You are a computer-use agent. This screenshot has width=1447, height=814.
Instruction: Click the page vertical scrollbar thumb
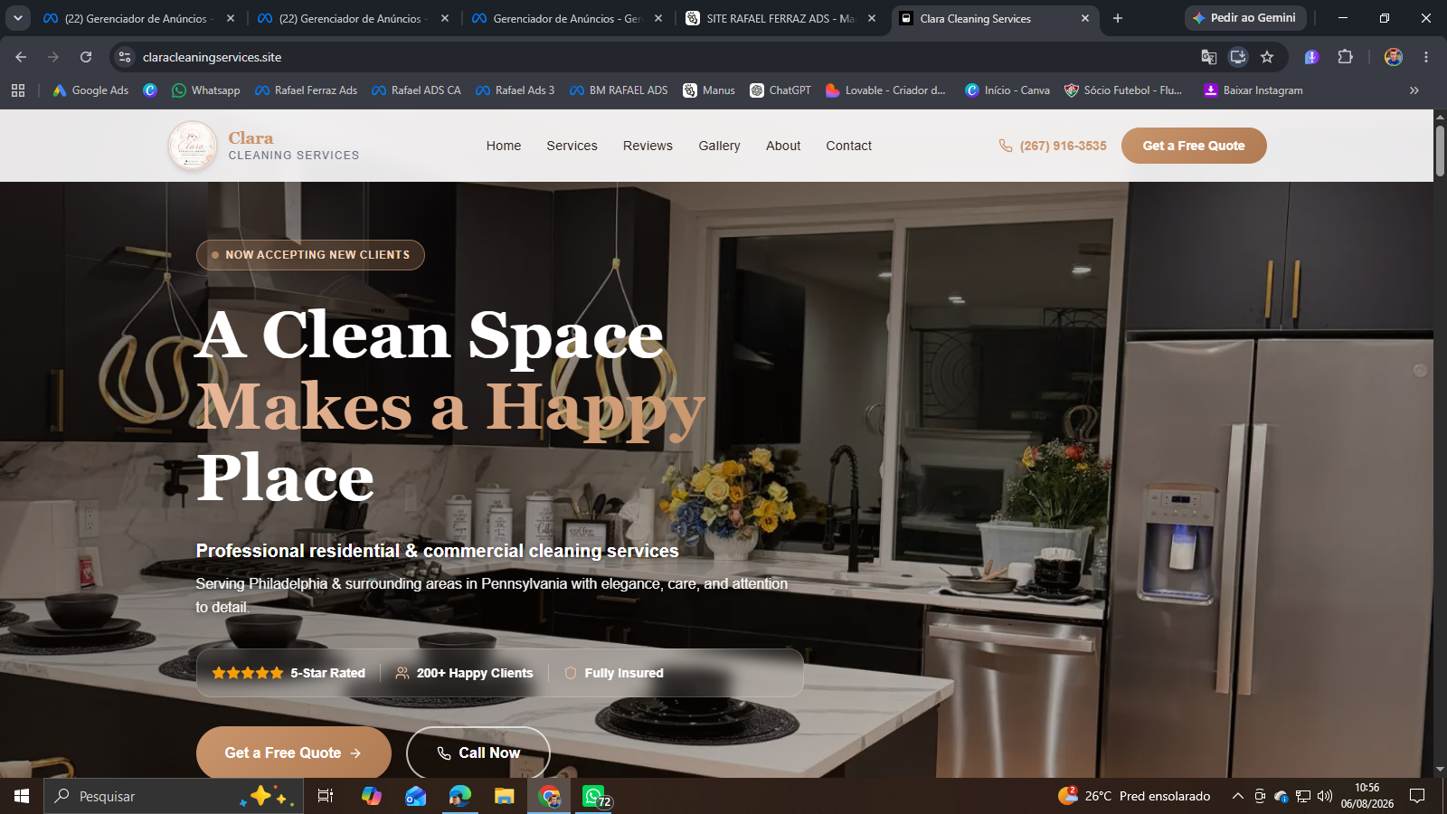1440,150
